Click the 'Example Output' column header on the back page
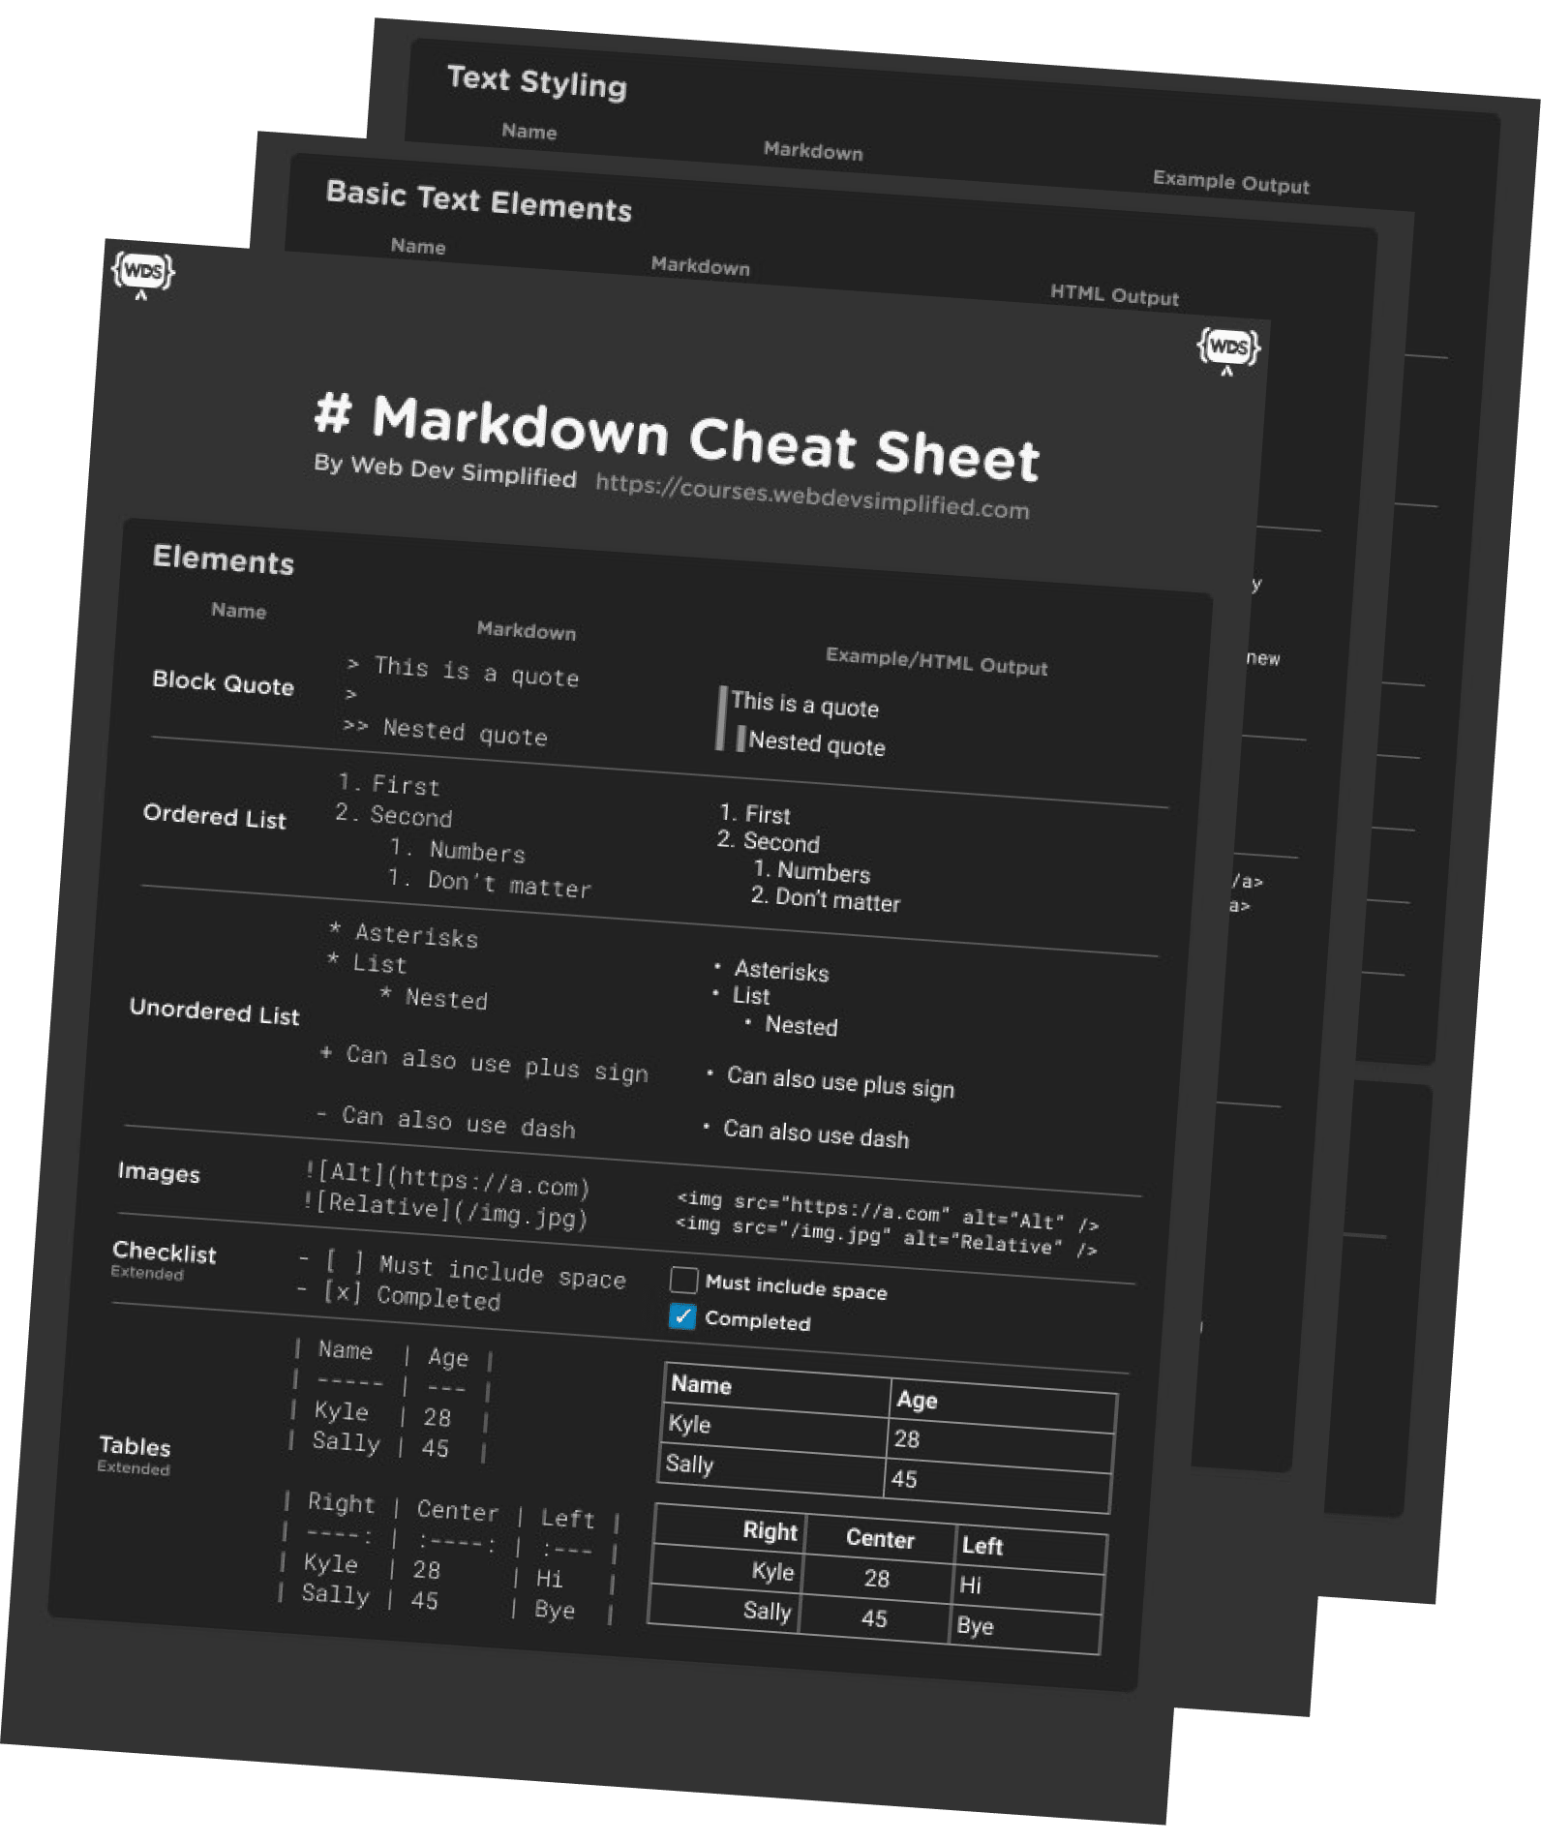The width and height of the screenshot is (1541, 1843). [1230, 182]
